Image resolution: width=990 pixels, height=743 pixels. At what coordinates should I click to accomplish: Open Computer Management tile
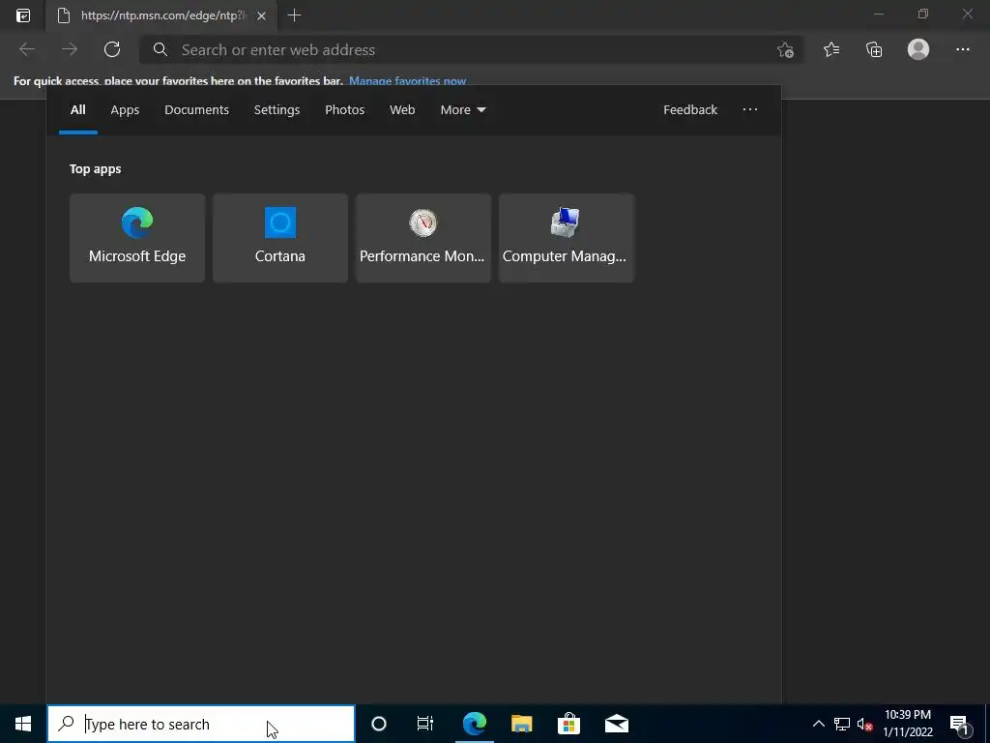point(566,238)
